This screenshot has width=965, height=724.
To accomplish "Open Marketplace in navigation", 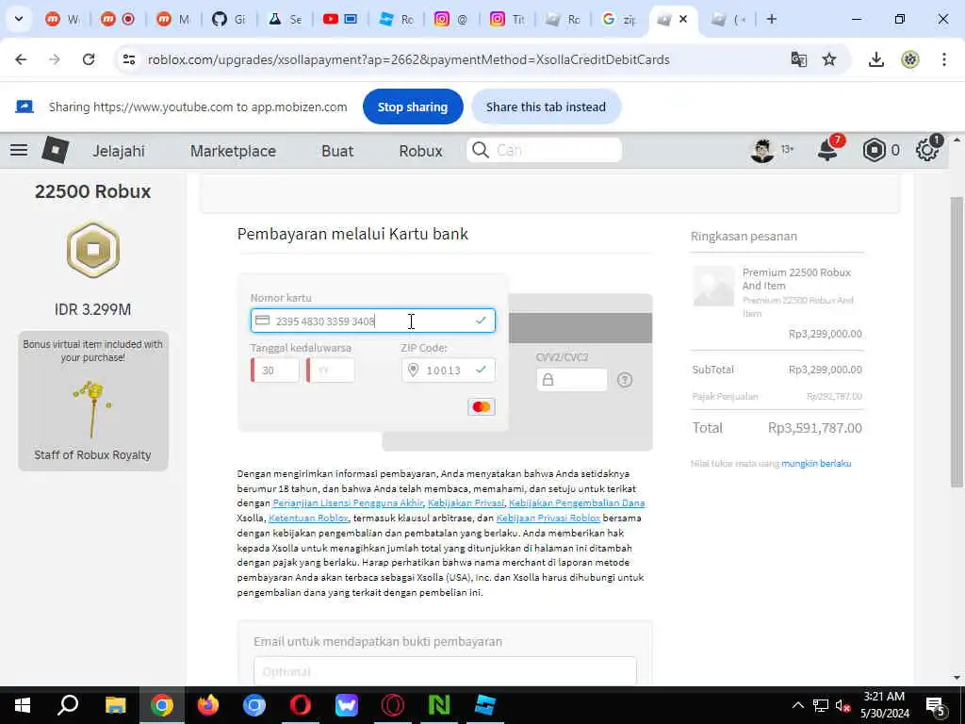I will 233,151.
